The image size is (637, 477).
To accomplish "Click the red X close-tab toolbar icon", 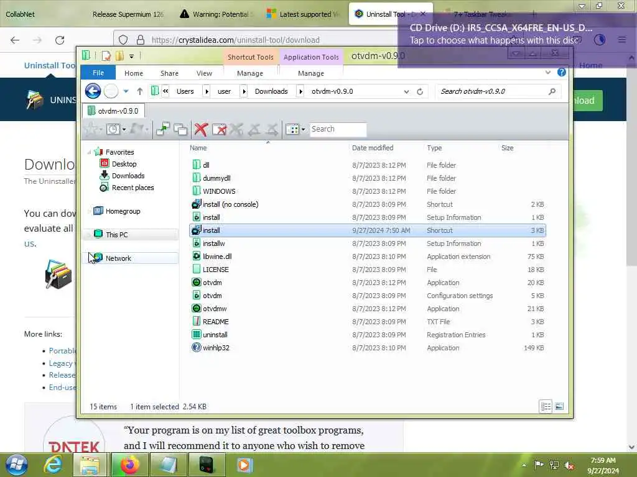I will (x=201, y=129).
